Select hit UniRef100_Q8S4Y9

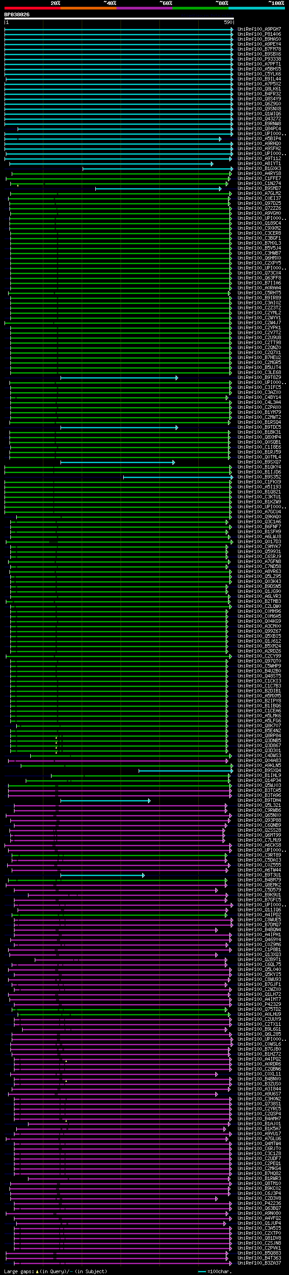click(259, 99)
